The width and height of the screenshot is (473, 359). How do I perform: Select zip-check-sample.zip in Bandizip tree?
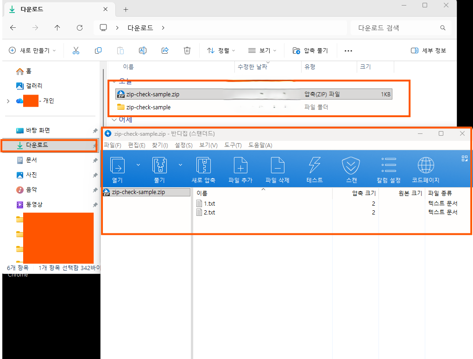146,192
